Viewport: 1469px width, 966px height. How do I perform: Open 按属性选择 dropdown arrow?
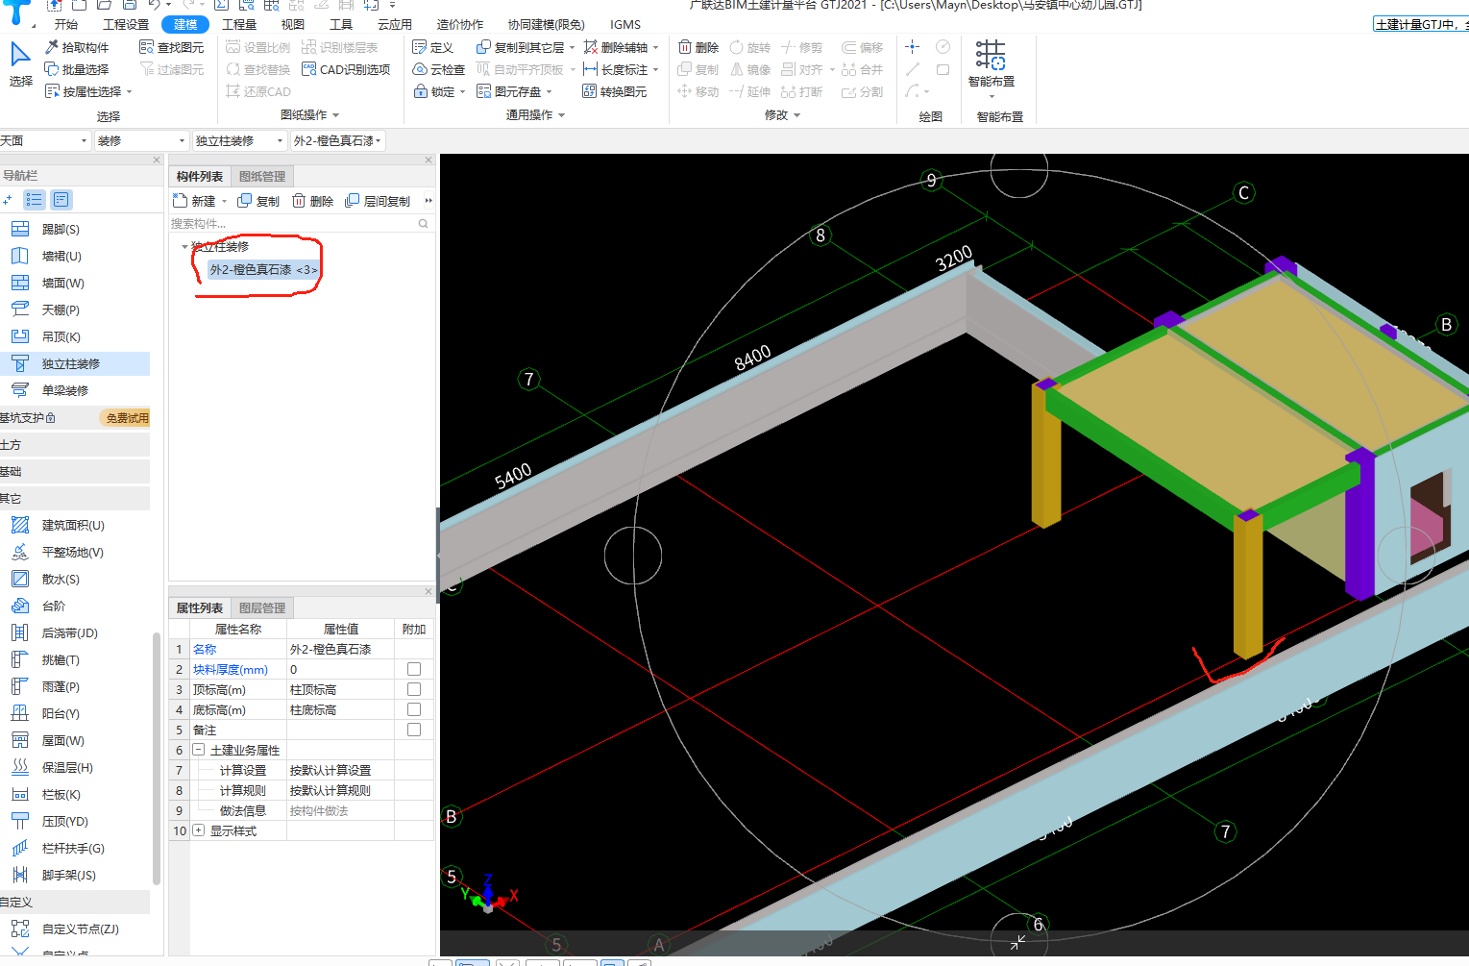tap(129, 92)
